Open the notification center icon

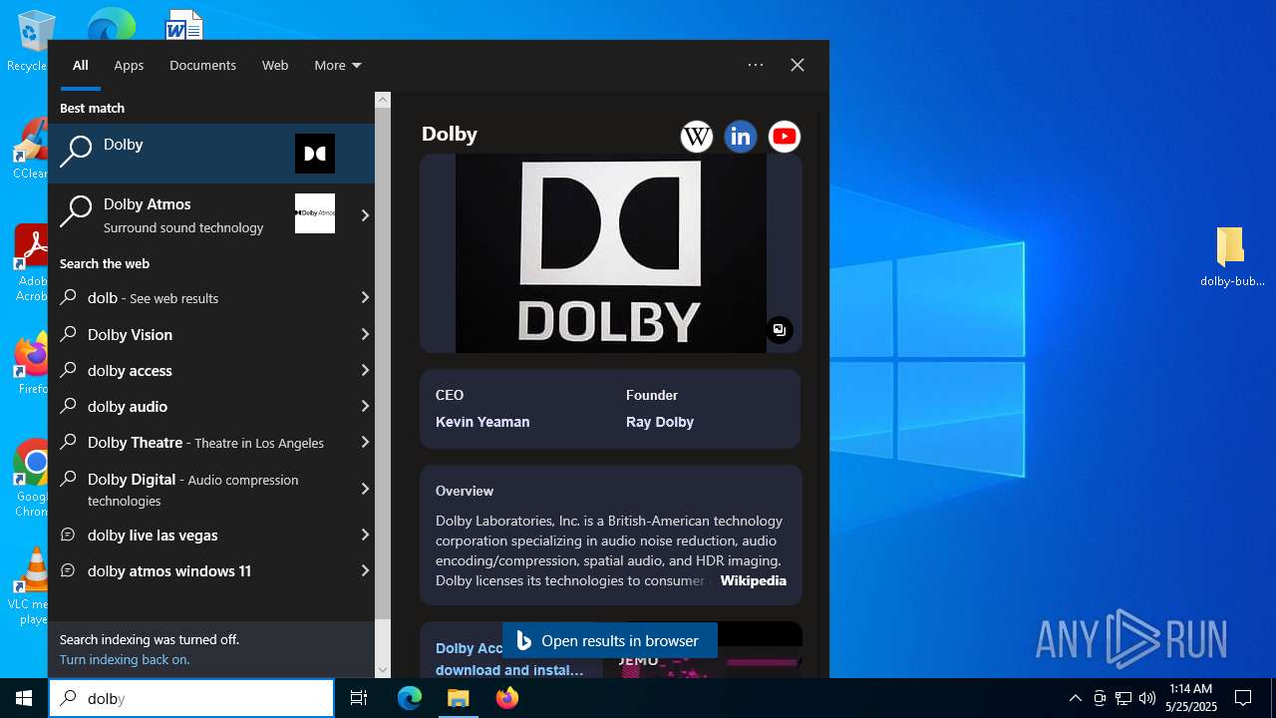(1243, 698)
